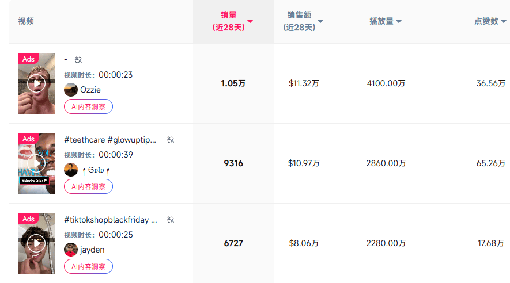Click translate icon beside #teethcare title
Image resolution: width=510 pixels, height=283 pixels.
click(x=170, y=140)
